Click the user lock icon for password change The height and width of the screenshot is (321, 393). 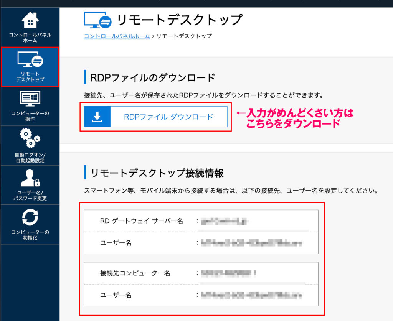tap(30, 178)
